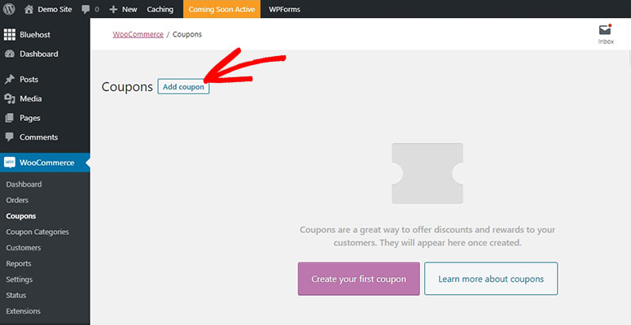631x325 pixels.
Task: Click Coming Soon Active notice
Action: click(221, 9)
